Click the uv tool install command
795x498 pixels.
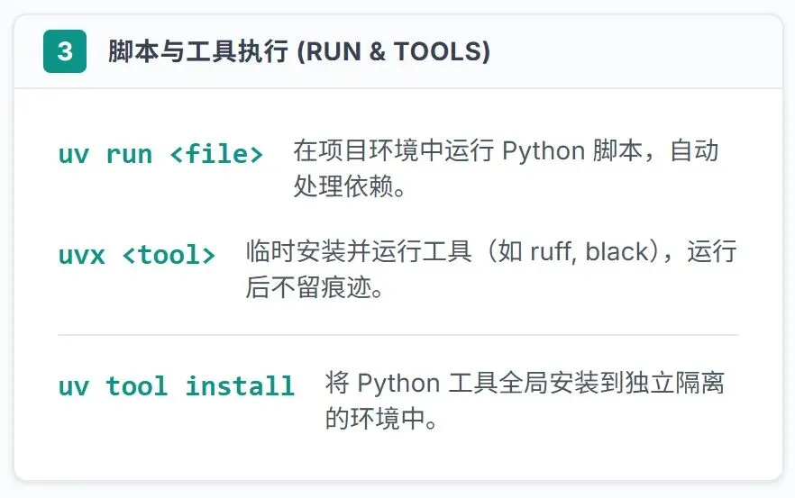click(177, 386)
